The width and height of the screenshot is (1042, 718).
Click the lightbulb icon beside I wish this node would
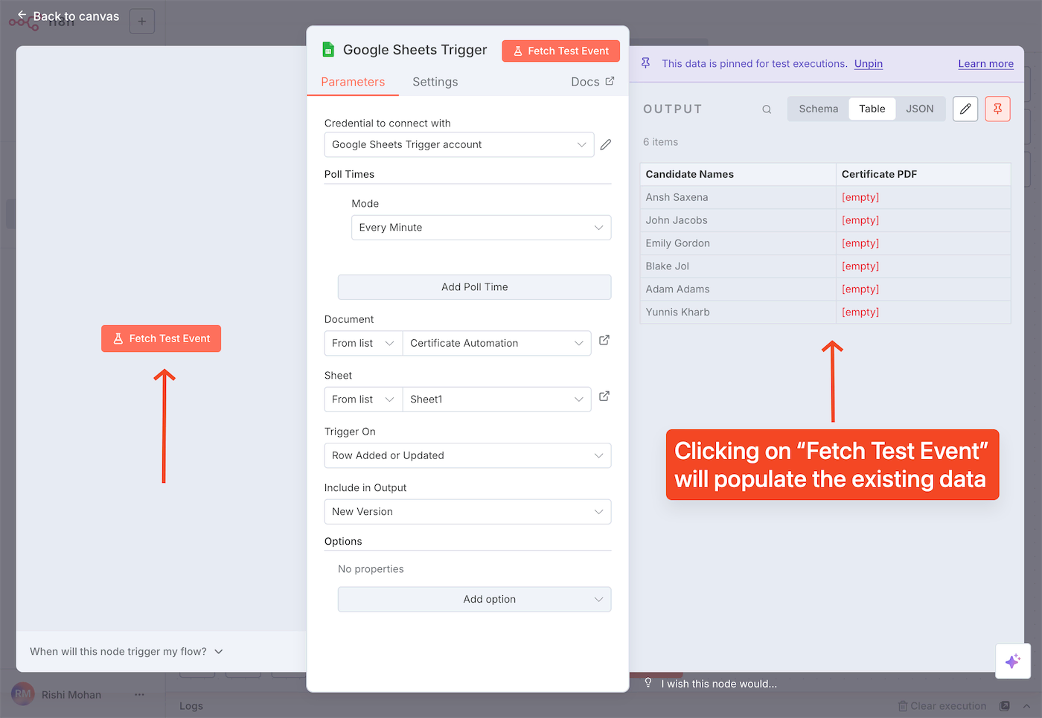point(648,683)
